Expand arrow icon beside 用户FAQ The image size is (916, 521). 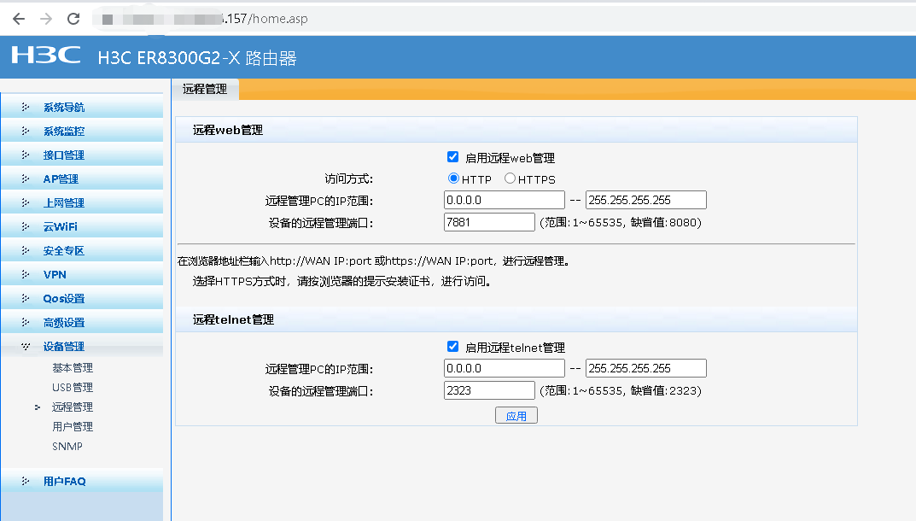[25, 481]
